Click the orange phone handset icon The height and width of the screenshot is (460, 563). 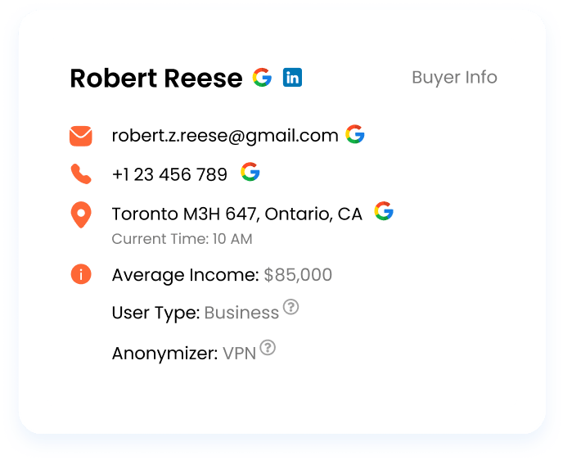tap(80, 174)
